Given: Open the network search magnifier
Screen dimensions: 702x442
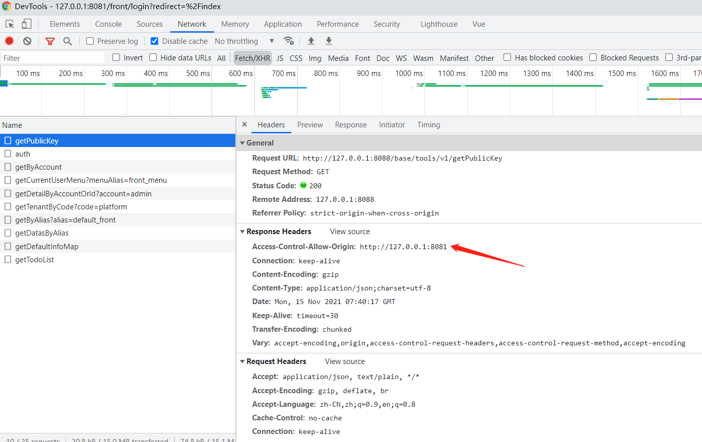Looking at the screenshot, I should pyautogui.click(x=68, y=41).
